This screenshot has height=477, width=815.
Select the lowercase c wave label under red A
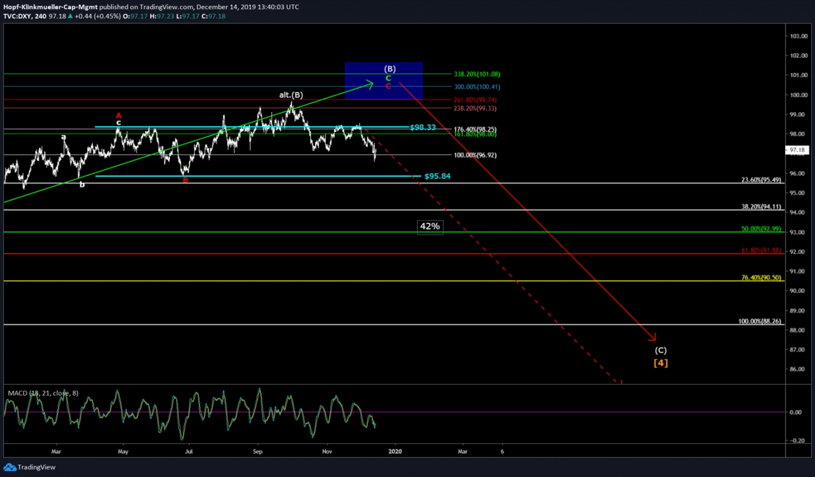pos(119,123)
